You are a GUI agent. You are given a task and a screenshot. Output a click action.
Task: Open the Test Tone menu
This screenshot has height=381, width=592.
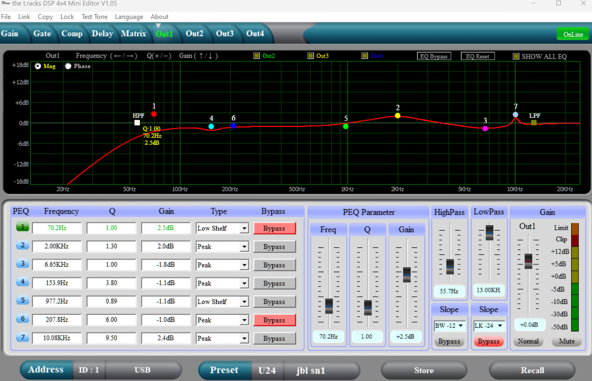(x=94, y=17)
